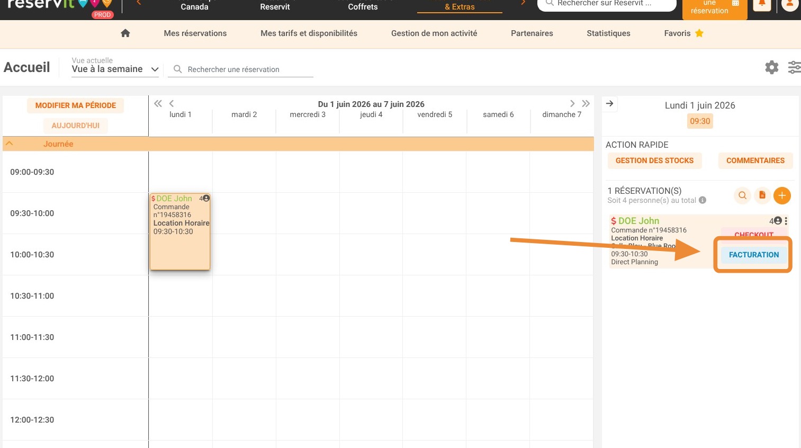Go to next week with single right chevron
Viewport: 801px width, 448px height.
572,104
